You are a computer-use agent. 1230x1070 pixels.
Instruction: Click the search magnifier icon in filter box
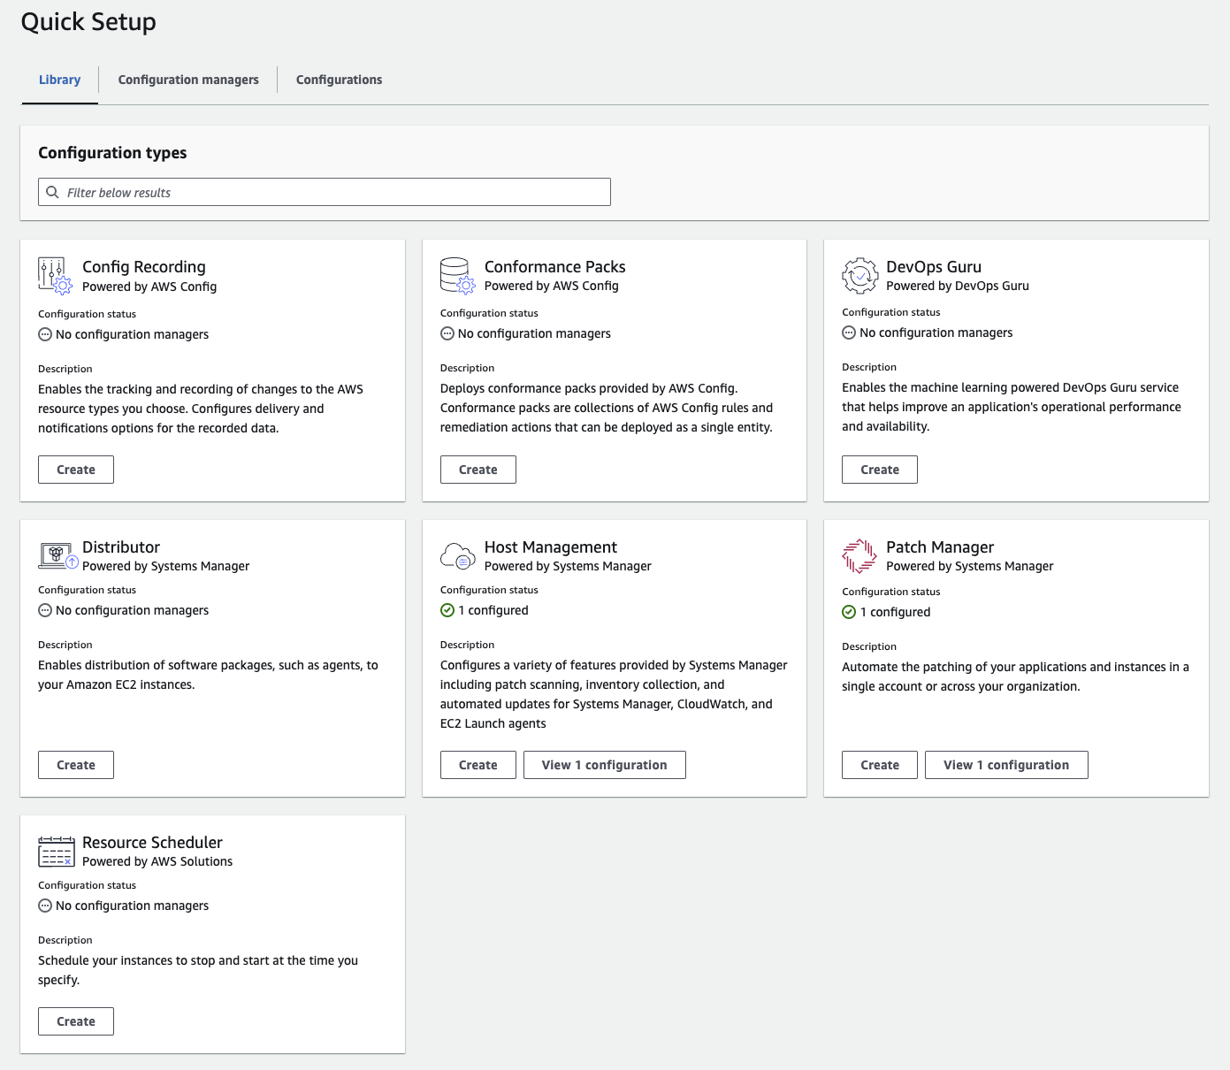53,192
